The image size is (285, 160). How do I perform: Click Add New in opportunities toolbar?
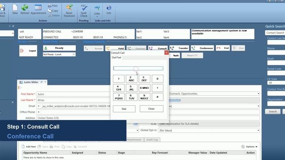pos(28,147)
